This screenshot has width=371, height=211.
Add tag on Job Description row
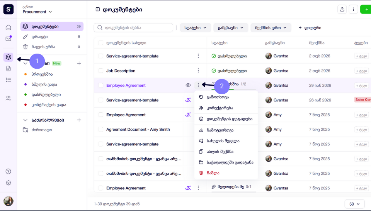(x=361, y=71)
